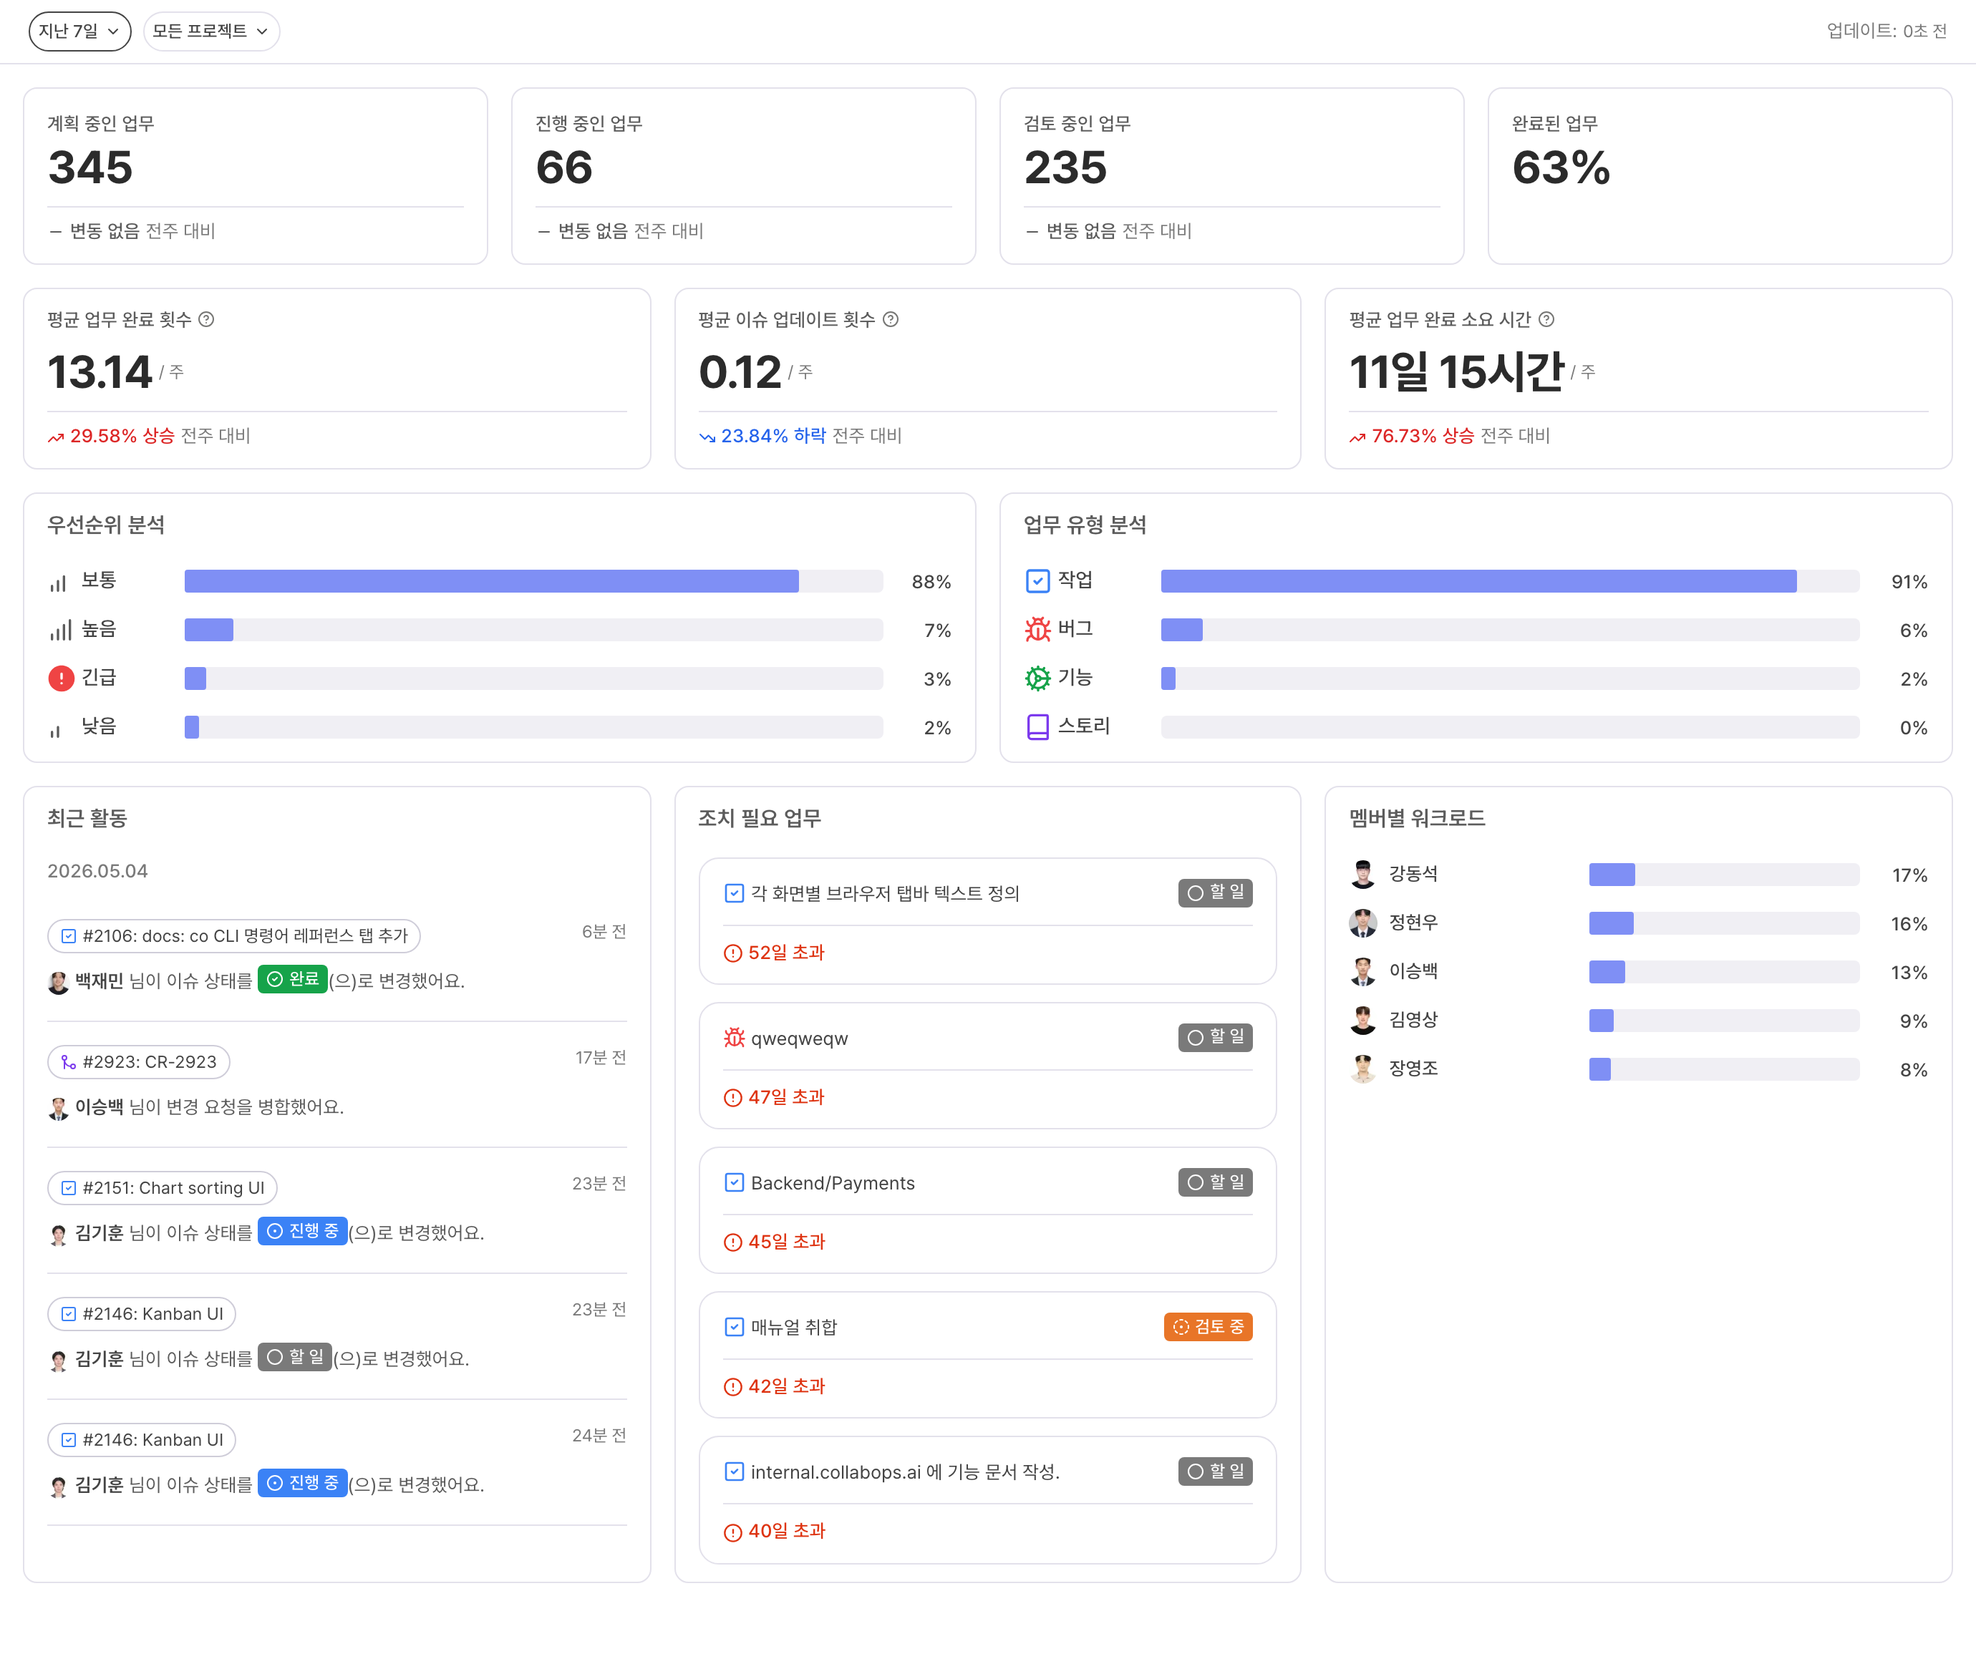Open #2146 Kanban UI chip from 23분 전
The width and height of the screenshot is (1976, 1659).
pos(141,1314)
